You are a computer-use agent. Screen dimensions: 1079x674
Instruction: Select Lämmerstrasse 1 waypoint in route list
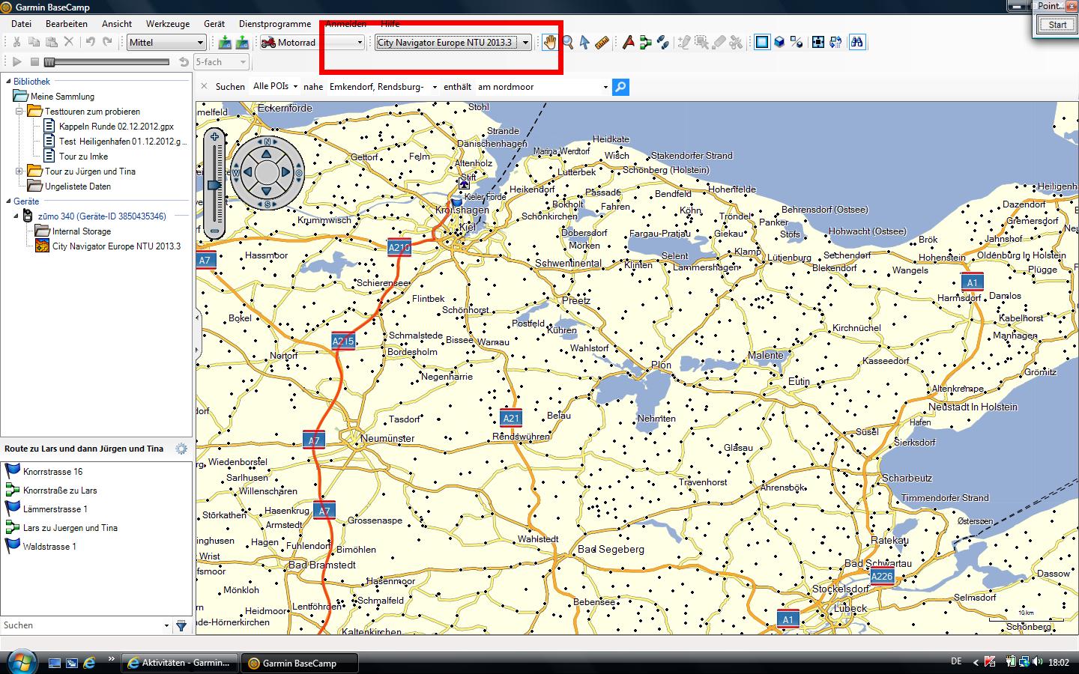pyautogui.click(x=55, y=509)
